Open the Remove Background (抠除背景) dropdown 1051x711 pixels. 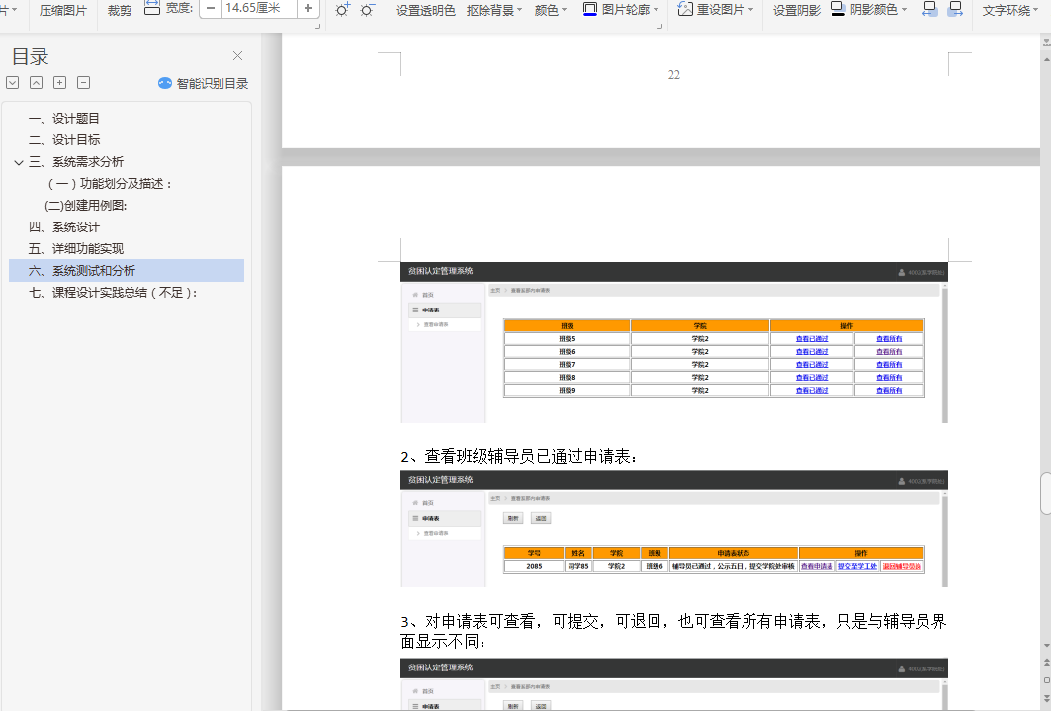pos(494,10)
